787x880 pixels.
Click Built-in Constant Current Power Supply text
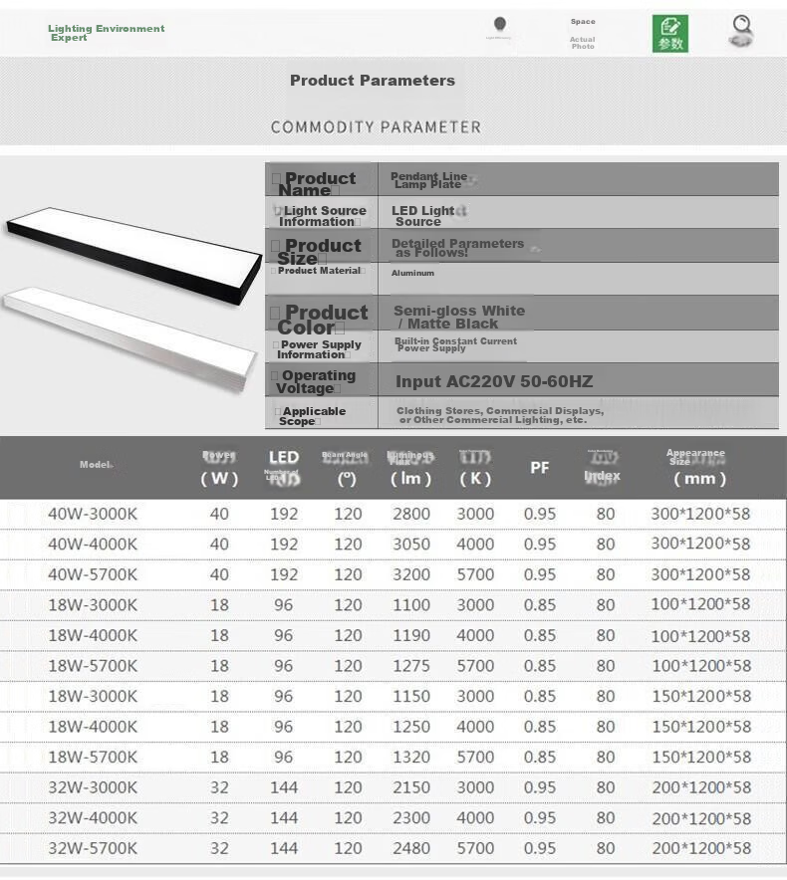pyautogui.click(x=455, y=344)
